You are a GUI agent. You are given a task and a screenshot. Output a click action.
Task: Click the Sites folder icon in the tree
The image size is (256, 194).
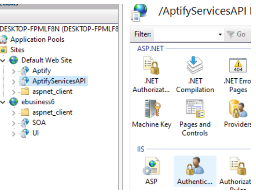click(x=4, y=50)
